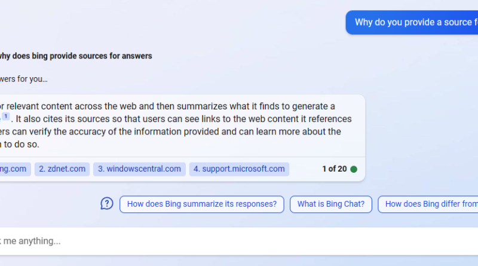Open the support.microsoft.com source link

pos(239,169)
